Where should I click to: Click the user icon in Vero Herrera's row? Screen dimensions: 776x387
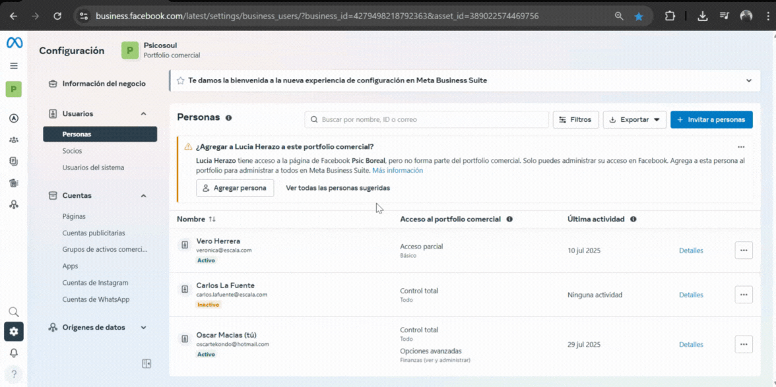[x=185, y=245]
